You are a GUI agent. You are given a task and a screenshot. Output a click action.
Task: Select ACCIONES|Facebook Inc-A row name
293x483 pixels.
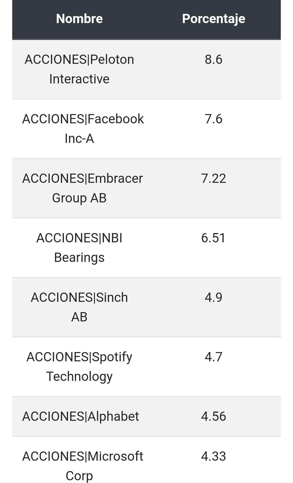coord(83,129)
